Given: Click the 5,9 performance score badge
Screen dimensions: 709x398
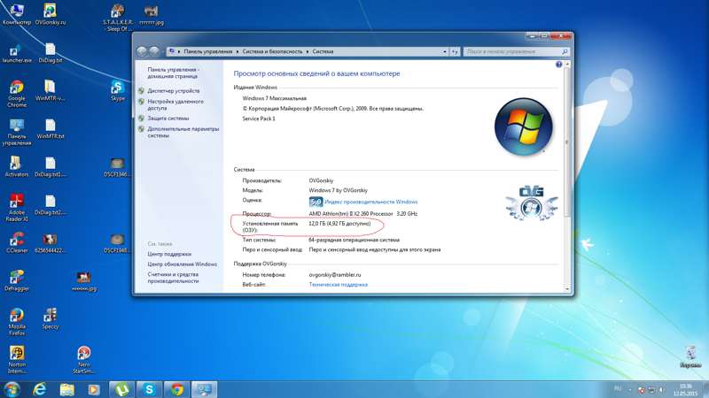Looking at the screenshot, I should 316,202.
